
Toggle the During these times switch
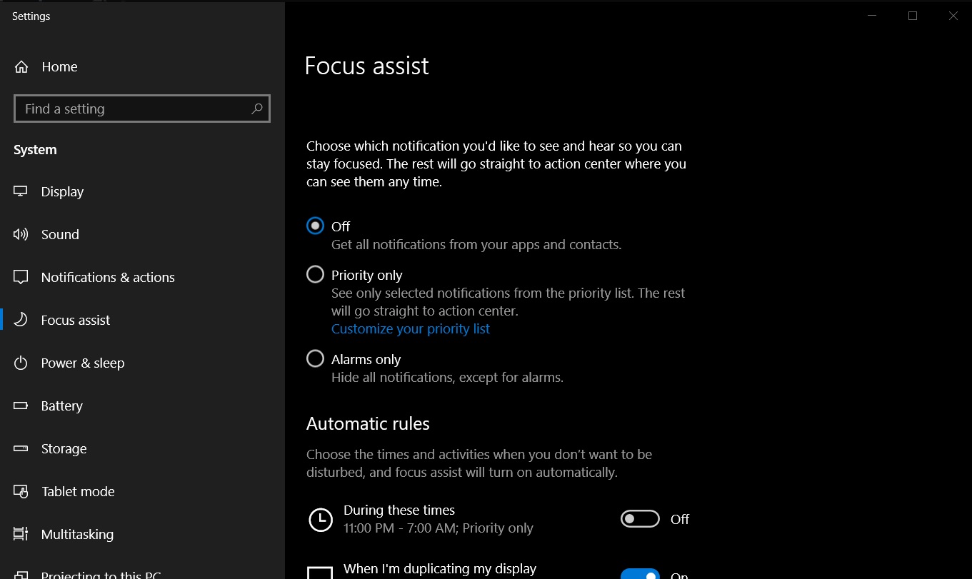pos(640,519)
